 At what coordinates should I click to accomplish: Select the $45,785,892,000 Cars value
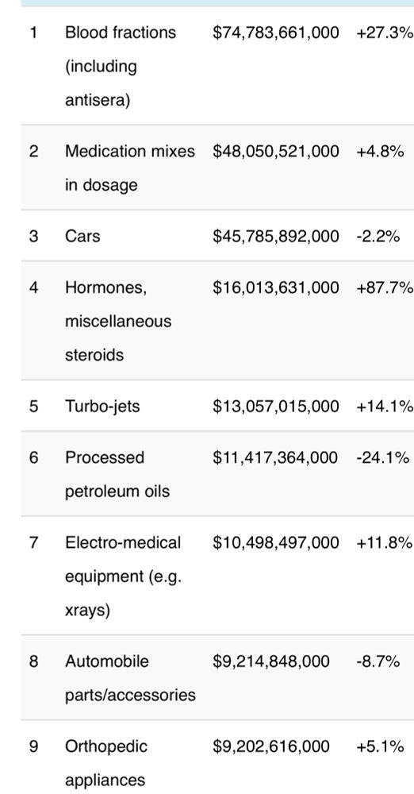pyautogui.click(x=276, y=236)
